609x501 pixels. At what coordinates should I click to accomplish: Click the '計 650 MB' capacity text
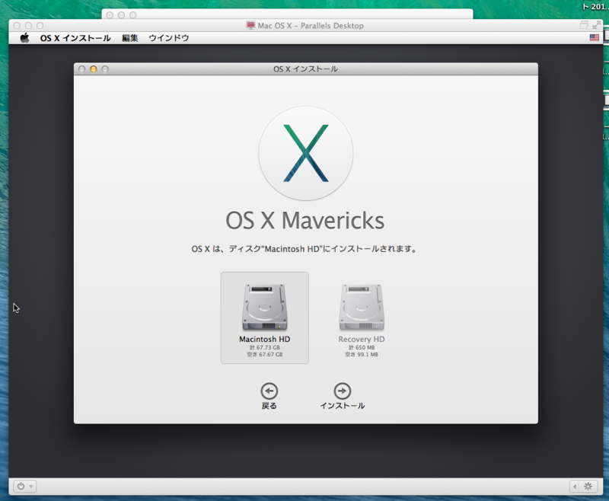tap(362, 348)
